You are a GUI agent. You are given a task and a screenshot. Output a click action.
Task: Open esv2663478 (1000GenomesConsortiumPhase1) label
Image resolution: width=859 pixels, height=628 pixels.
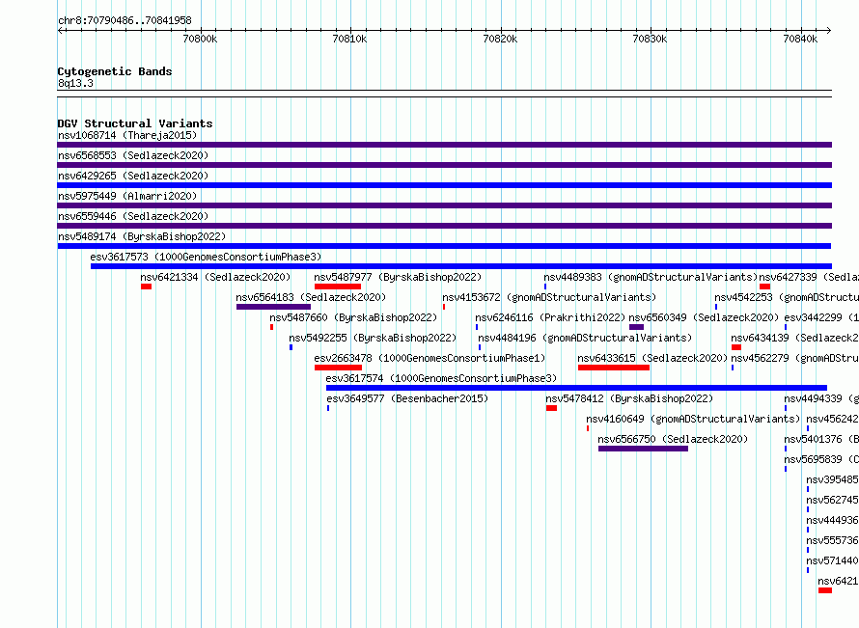430,358
